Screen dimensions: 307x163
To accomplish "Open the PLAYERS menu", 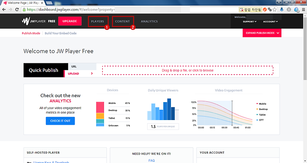I will tap(97, 21).
